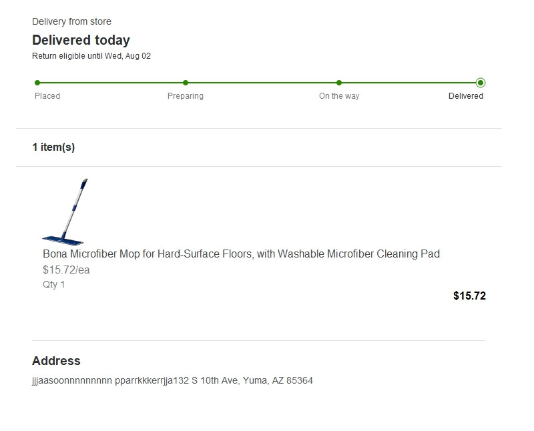Click the Preparing progress step dot
The image size is (534, 431).
[x=186, y=83]
